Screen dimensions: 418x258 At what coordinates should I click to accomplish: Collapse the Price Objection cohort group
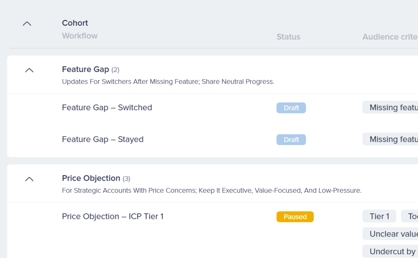29,179
